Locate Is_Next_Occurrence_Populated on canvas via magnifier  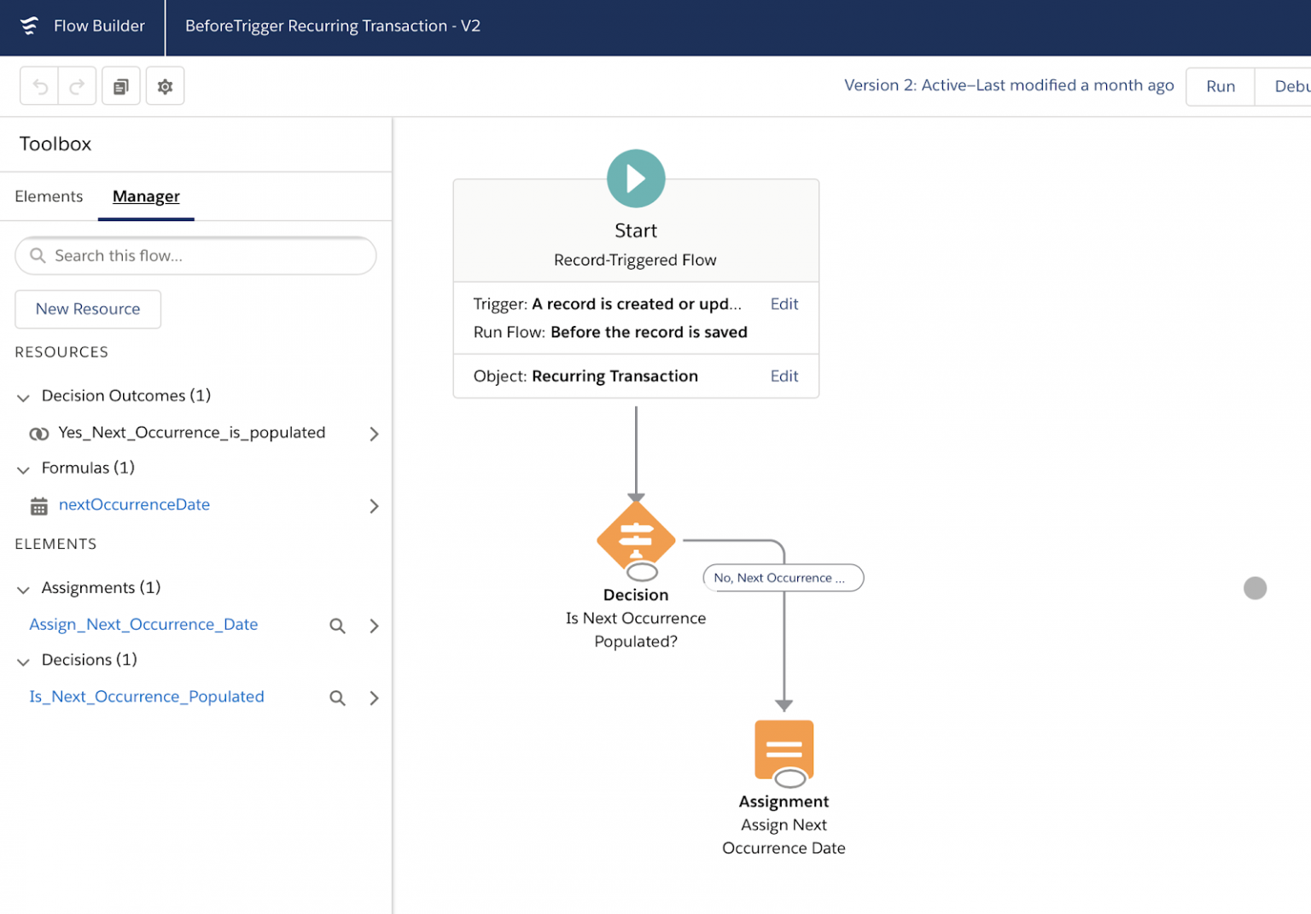point(338,698)
